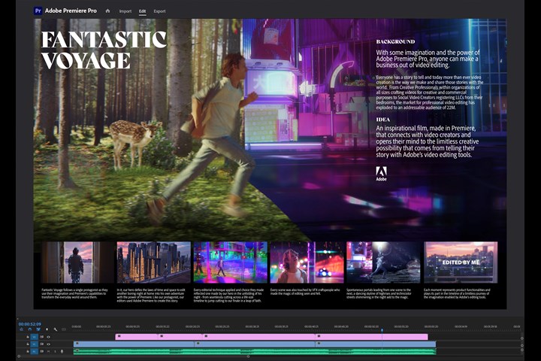
Task: Select the green audio waveform clip
Action: 255,351
